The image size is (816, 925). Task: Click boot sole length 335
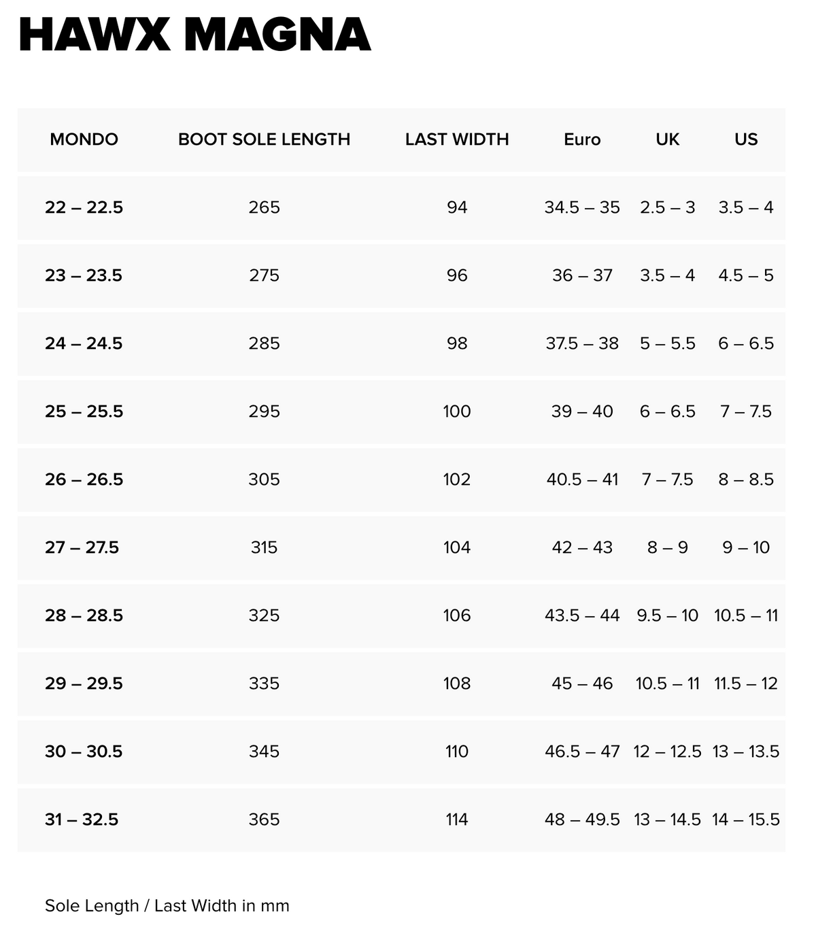(264, 684)
